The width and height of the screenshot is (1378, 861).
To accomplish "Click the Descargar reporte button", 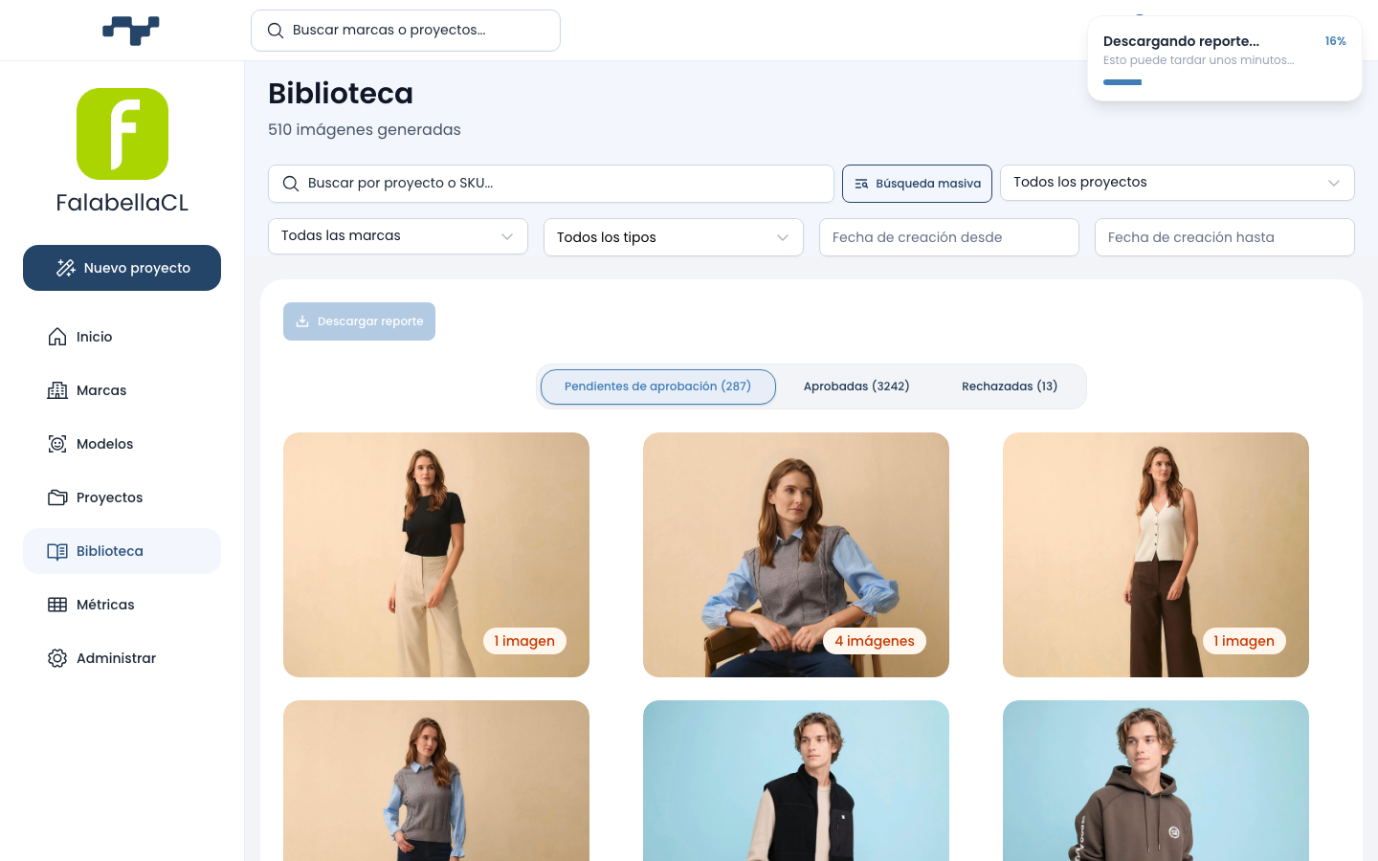I will 359,321.
